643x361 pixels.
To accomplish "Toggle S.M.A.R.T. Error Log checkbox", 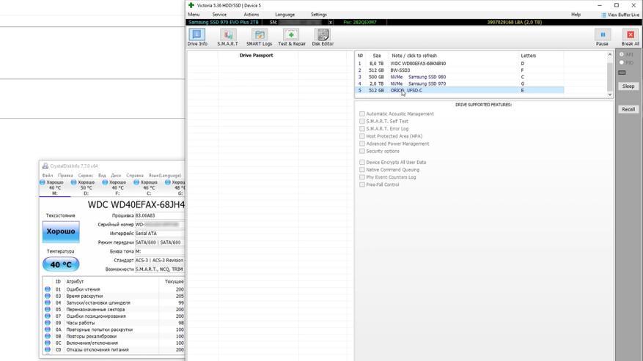I will [x=361, y=129].
